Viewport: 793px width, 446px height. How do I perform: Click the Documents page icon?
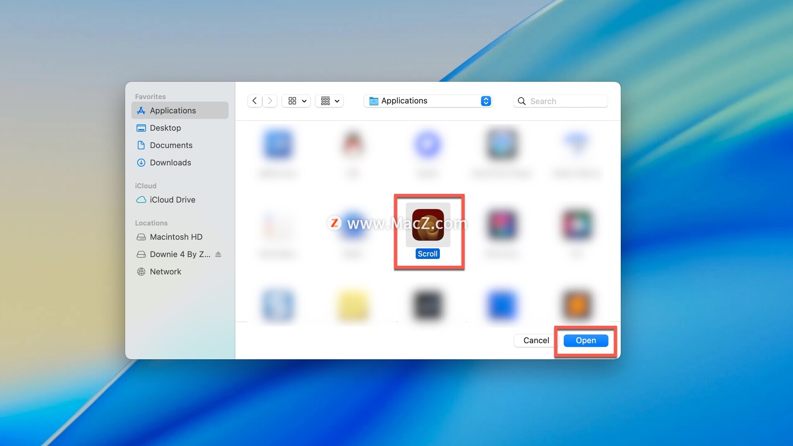(141, 145)
